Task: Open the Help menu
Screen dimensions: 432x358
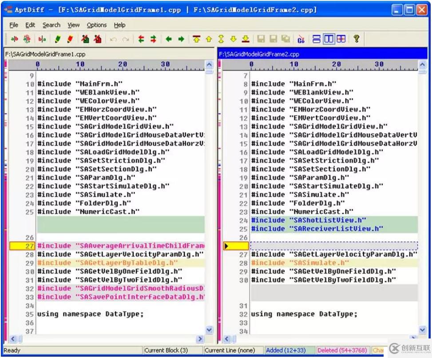Action: click(x=119, y=25)
